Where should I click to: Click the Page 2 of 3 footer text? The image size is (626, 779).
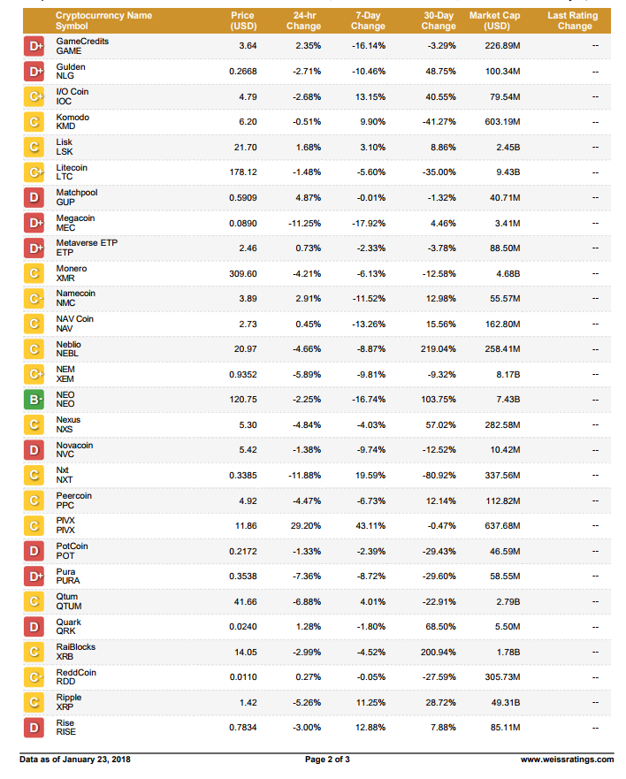point(327,760)
